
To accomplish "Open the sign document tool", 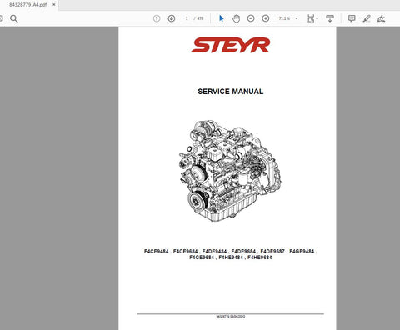I will (382, 18).
